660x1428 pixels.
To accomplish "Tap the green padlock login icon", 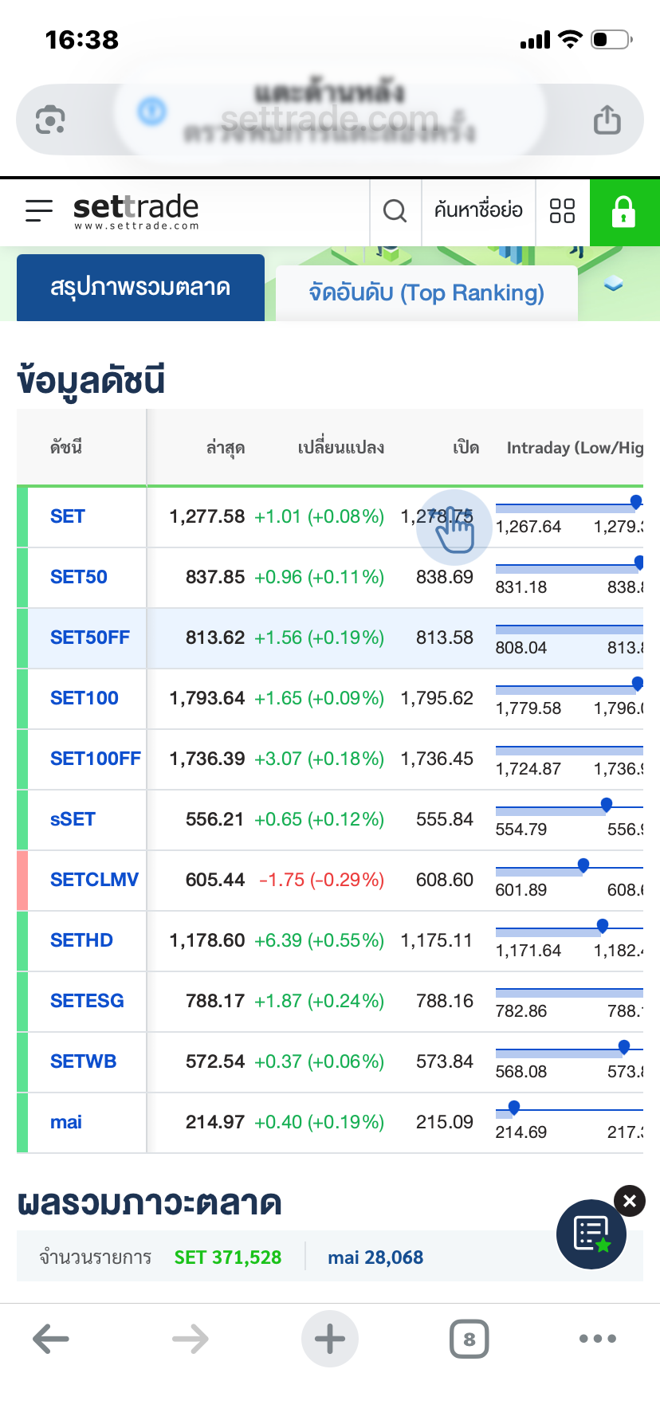I will [623, 212].
